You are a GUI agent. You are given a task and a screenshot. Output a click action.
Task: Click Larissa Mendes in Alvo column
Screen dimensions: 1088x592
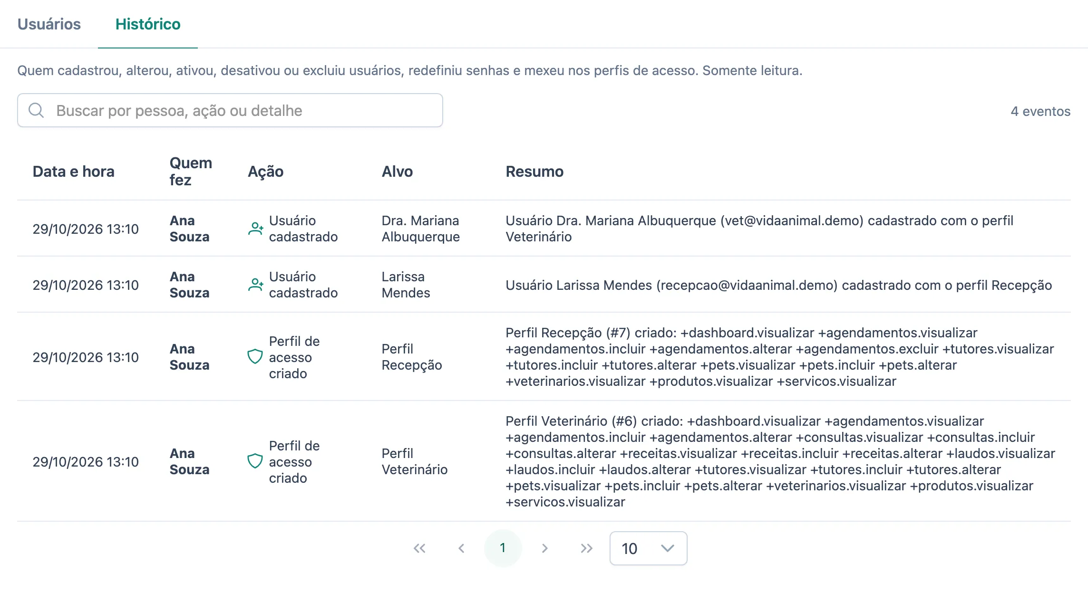click(406, 285)
